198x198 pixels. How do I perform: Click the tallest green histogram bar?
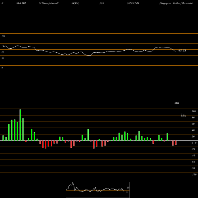click(20, 125)
